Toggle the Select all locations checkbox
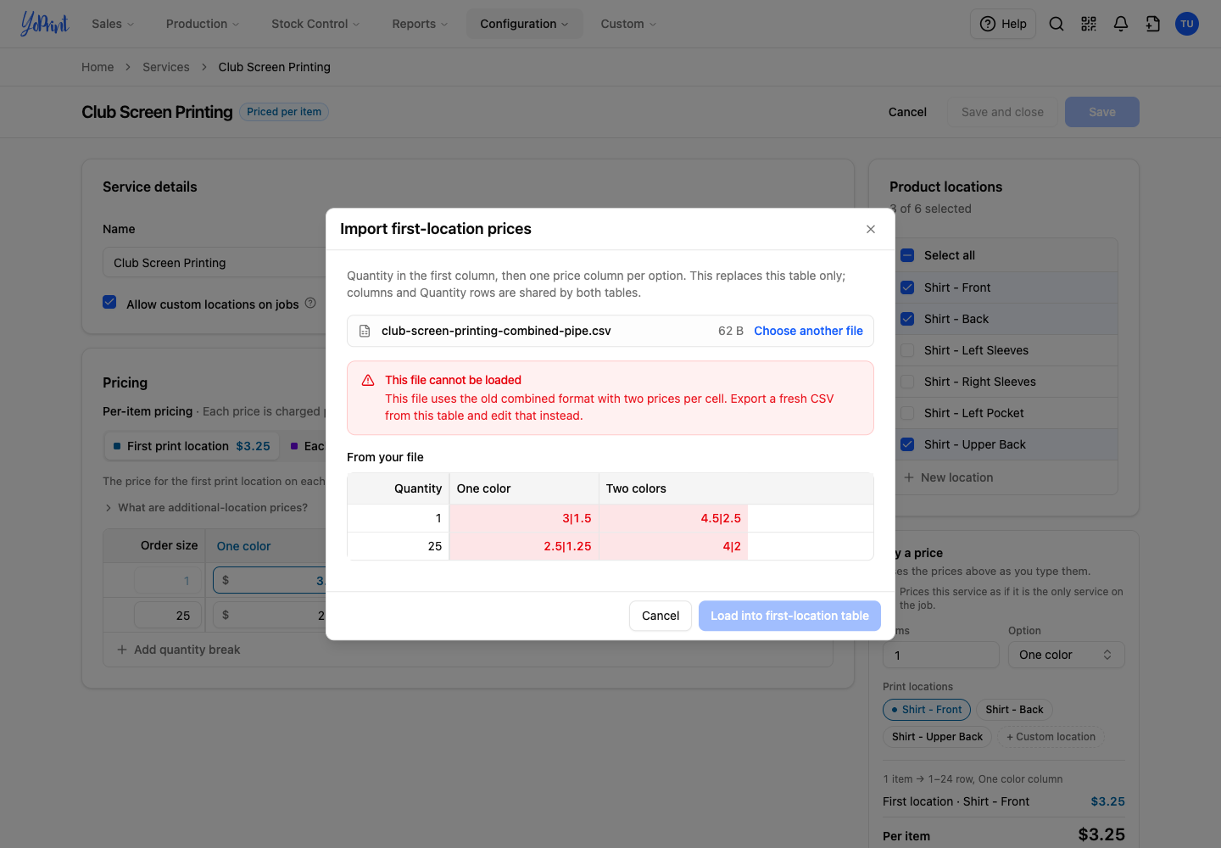 (907, 255)
